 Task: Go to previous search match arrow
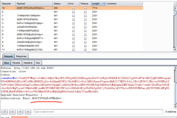click(x=12, y=112)
